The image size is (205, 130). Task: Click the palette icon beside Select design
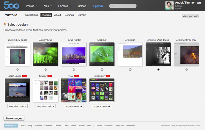(5, 24)
